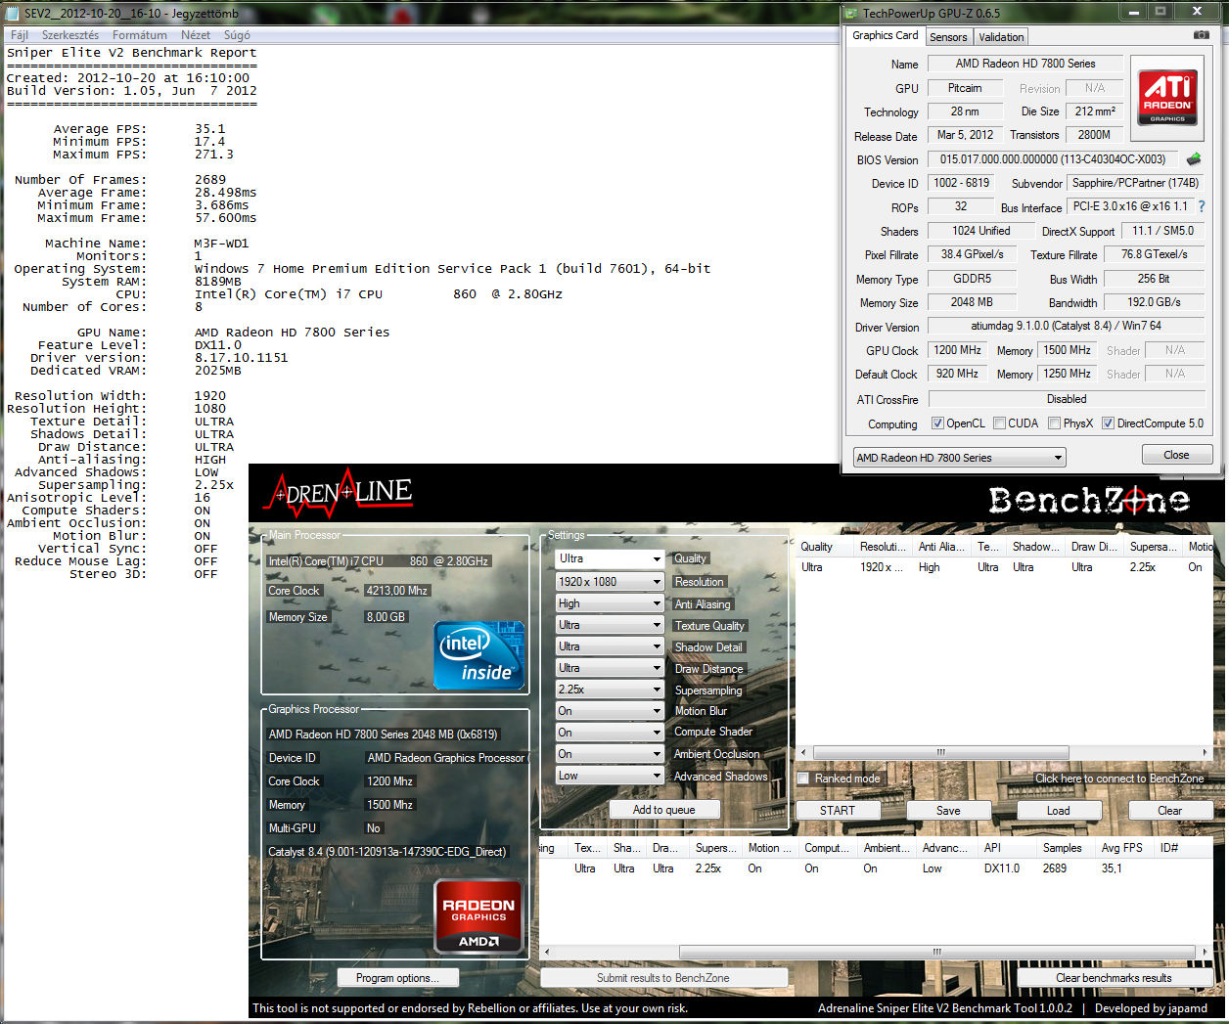
Task: Open the Shadow Detail dropdown
Action: (x=610, y=646)
